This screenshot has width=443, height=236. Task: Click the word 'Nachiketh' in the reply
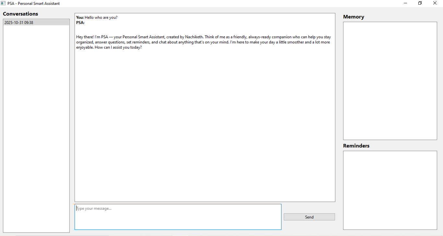(x=194, y=37)
